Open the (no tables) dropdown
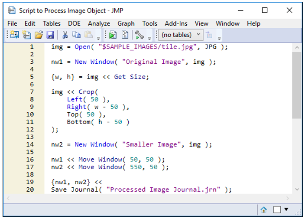The height and width of the screenshot is (219, 305). (x=181, y=35)
